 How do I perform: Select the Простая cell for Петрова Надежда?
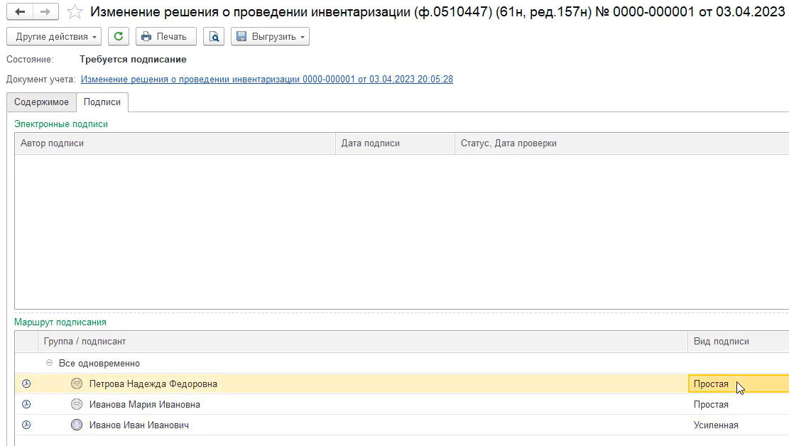click(738, 384)
